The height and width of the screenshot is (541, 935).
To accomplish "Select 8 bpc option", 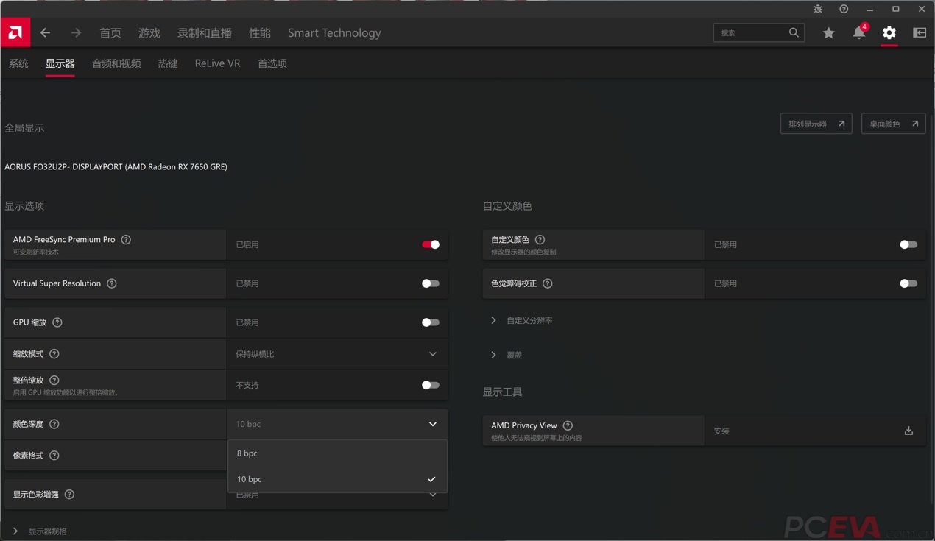I will point(337,453).
